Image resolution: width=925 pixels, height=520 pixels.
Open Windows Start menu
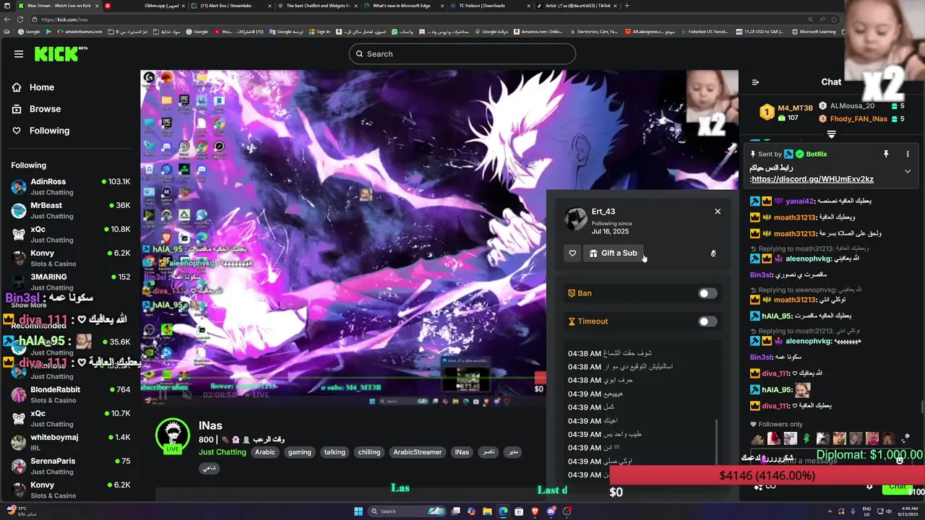click(358, 511)
